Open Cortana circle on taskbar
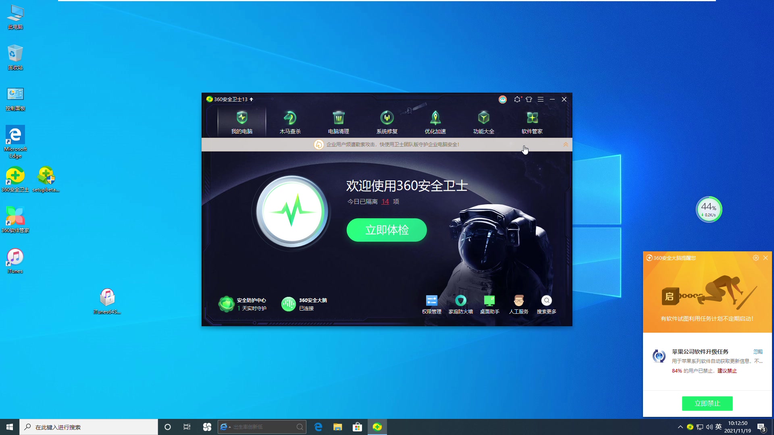This screenshot has height=435, width=774. [x=168, y=427]
